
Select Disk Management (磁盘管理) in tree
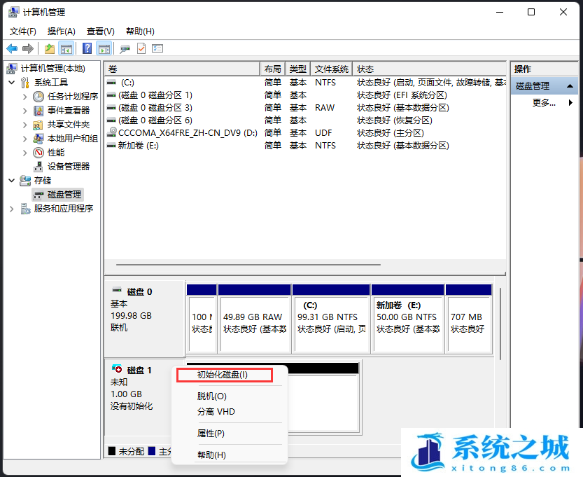pos(64,195)
